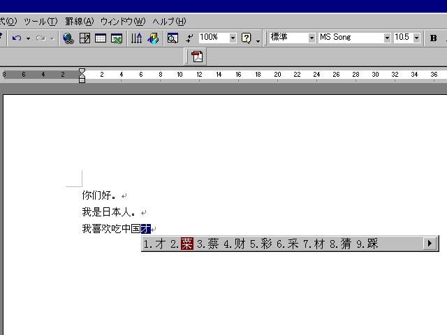Image resolution: width=447 pixels, height=335 pixels.
Task: Show next page of IME candidates
Action: point(430,244)
